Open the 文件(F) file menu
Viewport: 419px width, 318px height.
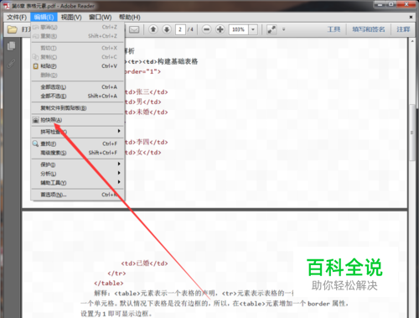[x=17, y=18]
